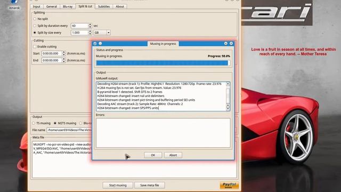Click the Save meta file button
Screen dimensions: 341x192
pyautogui.click(x=149, y=185)
